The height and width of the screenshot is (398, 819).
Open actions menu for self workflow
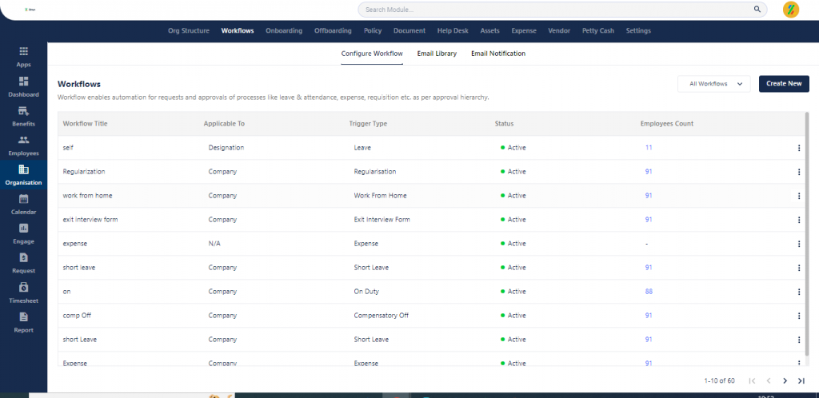pos(799,148)
